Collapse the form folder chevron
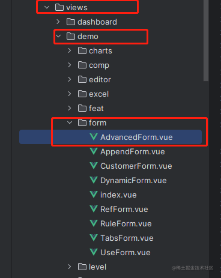 [70, 122]
